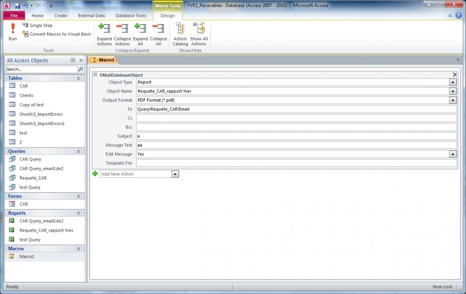Open Customize Quick Access Toolbar dropdown
This screenshot has width=466, height=294.
51,6
